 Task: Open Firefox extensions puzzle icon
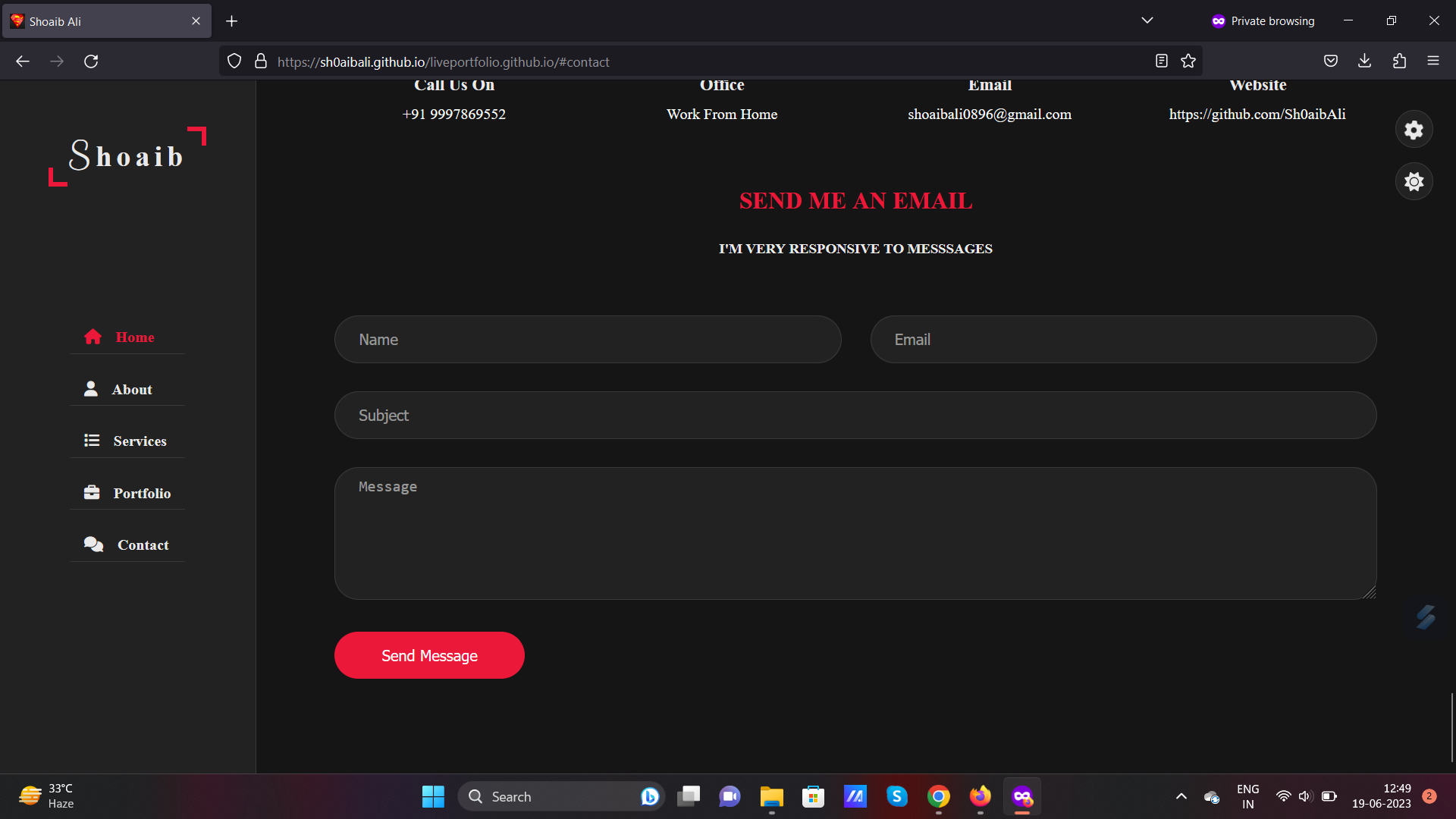pyautogui.click(x=1399, y=61)
